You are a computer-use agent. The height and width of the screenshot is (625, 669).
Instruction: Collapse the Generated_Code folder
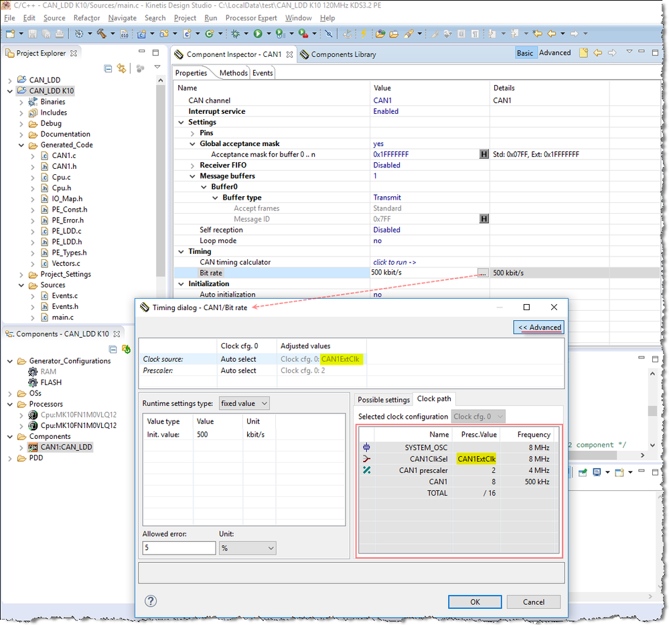(21, 145)
